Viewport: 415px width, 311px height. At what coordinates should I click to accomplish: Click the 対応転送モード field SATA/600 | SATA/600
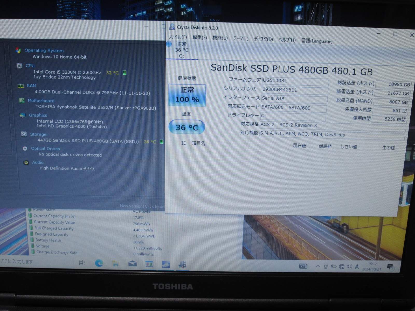pos(294,108)
